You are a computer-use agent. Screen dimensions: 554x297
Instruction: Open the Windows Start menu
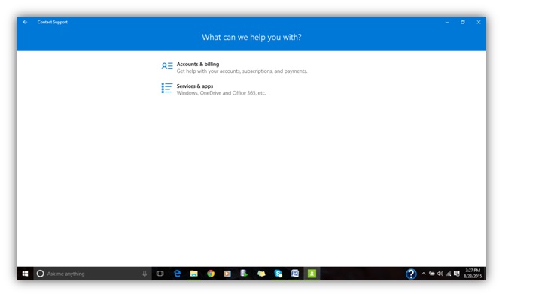pos(25,274)
